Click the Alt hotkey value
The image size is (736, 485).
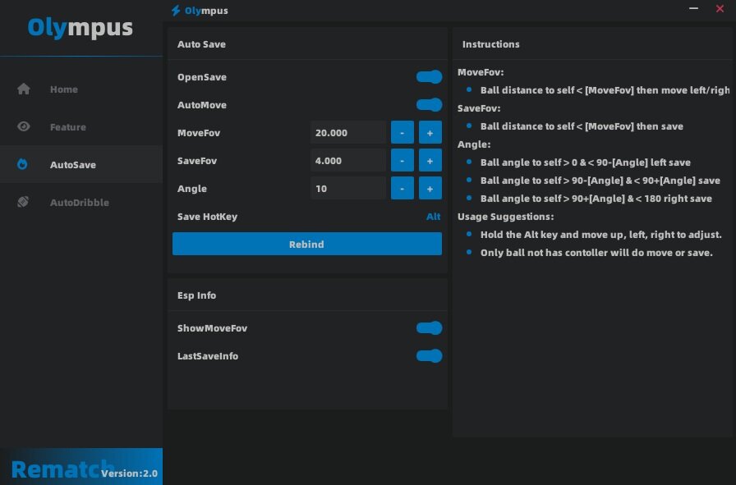(x=433, y=216)
